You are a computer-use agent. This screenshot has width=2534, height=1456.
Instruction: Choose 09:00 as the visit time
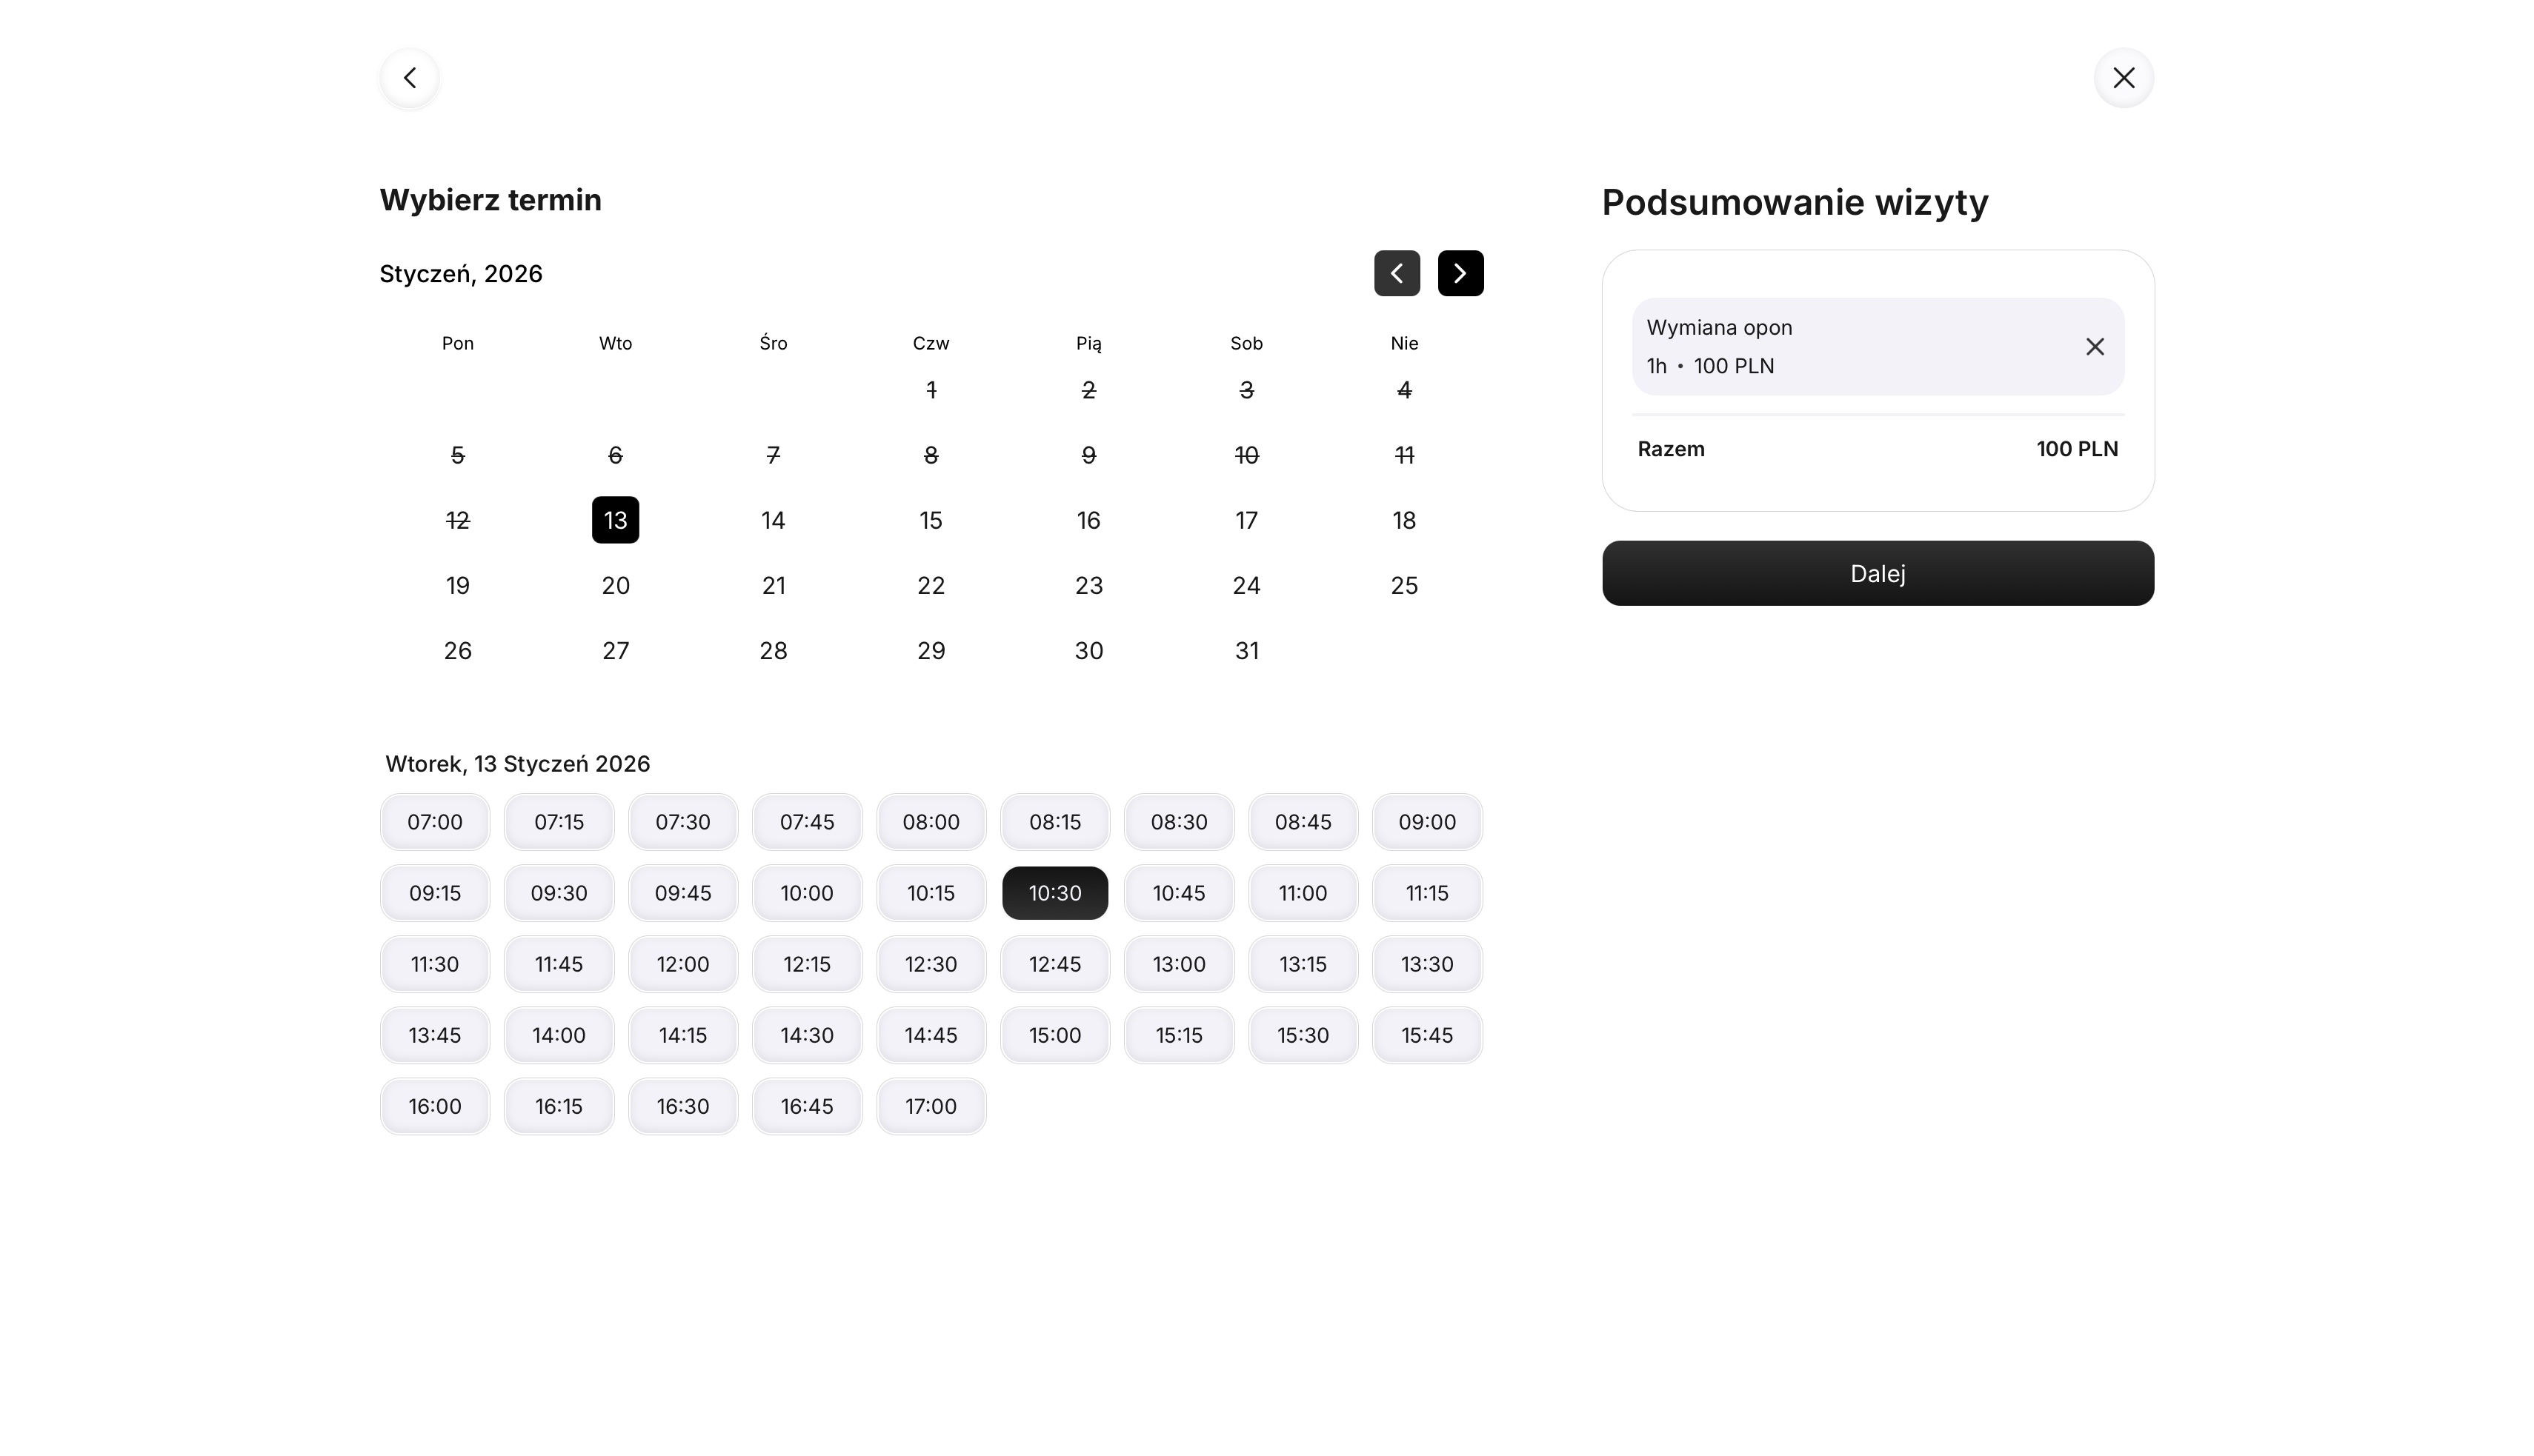click(1426, 822)
